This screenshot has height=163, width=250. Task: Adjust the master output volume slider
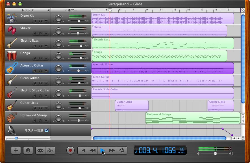(x=215, y=153)
